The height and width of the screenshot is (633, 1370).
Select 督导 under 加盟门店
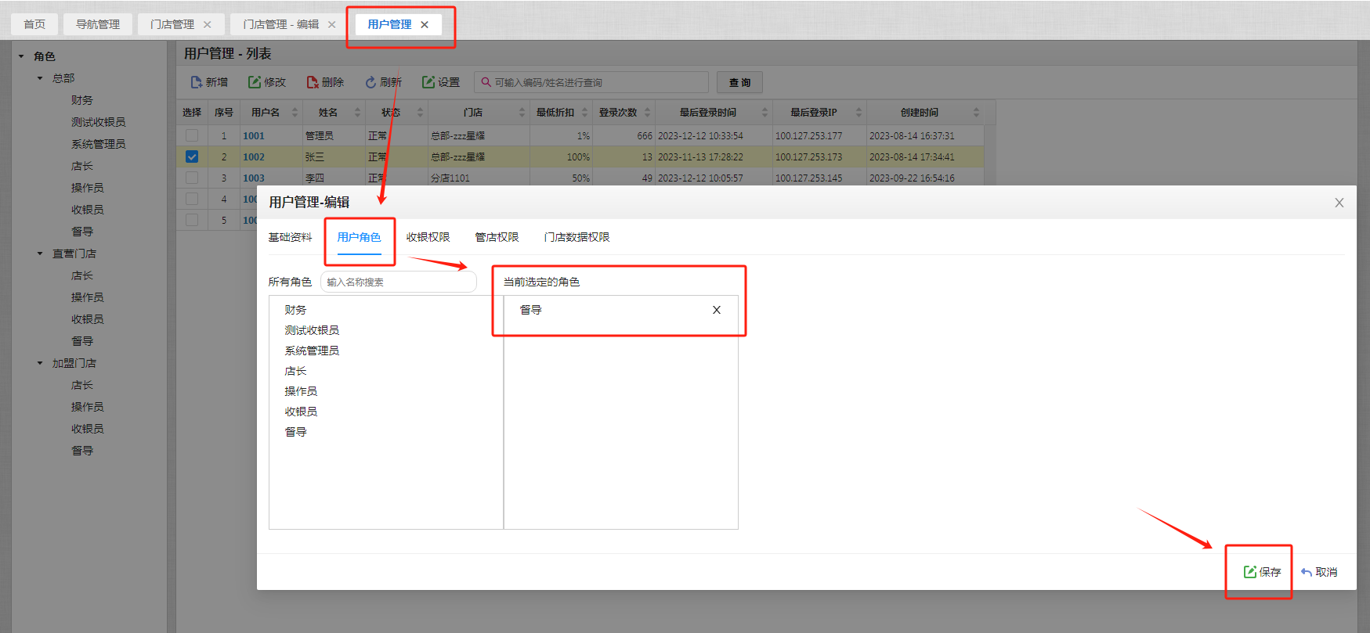[82, 451]
